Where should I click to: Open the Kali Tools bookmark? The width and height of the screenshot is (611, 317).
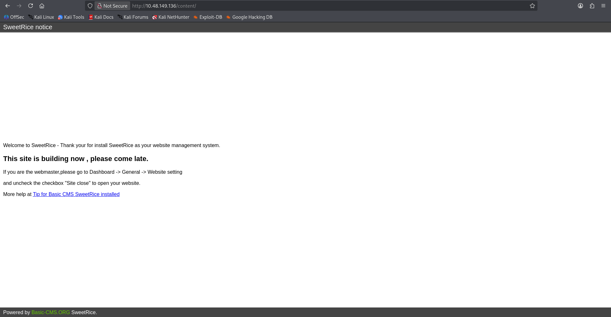[x=71, y=17]
